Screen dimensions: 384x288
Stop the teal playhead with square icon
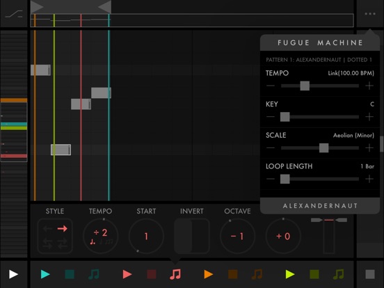click(x=70, y=274)
